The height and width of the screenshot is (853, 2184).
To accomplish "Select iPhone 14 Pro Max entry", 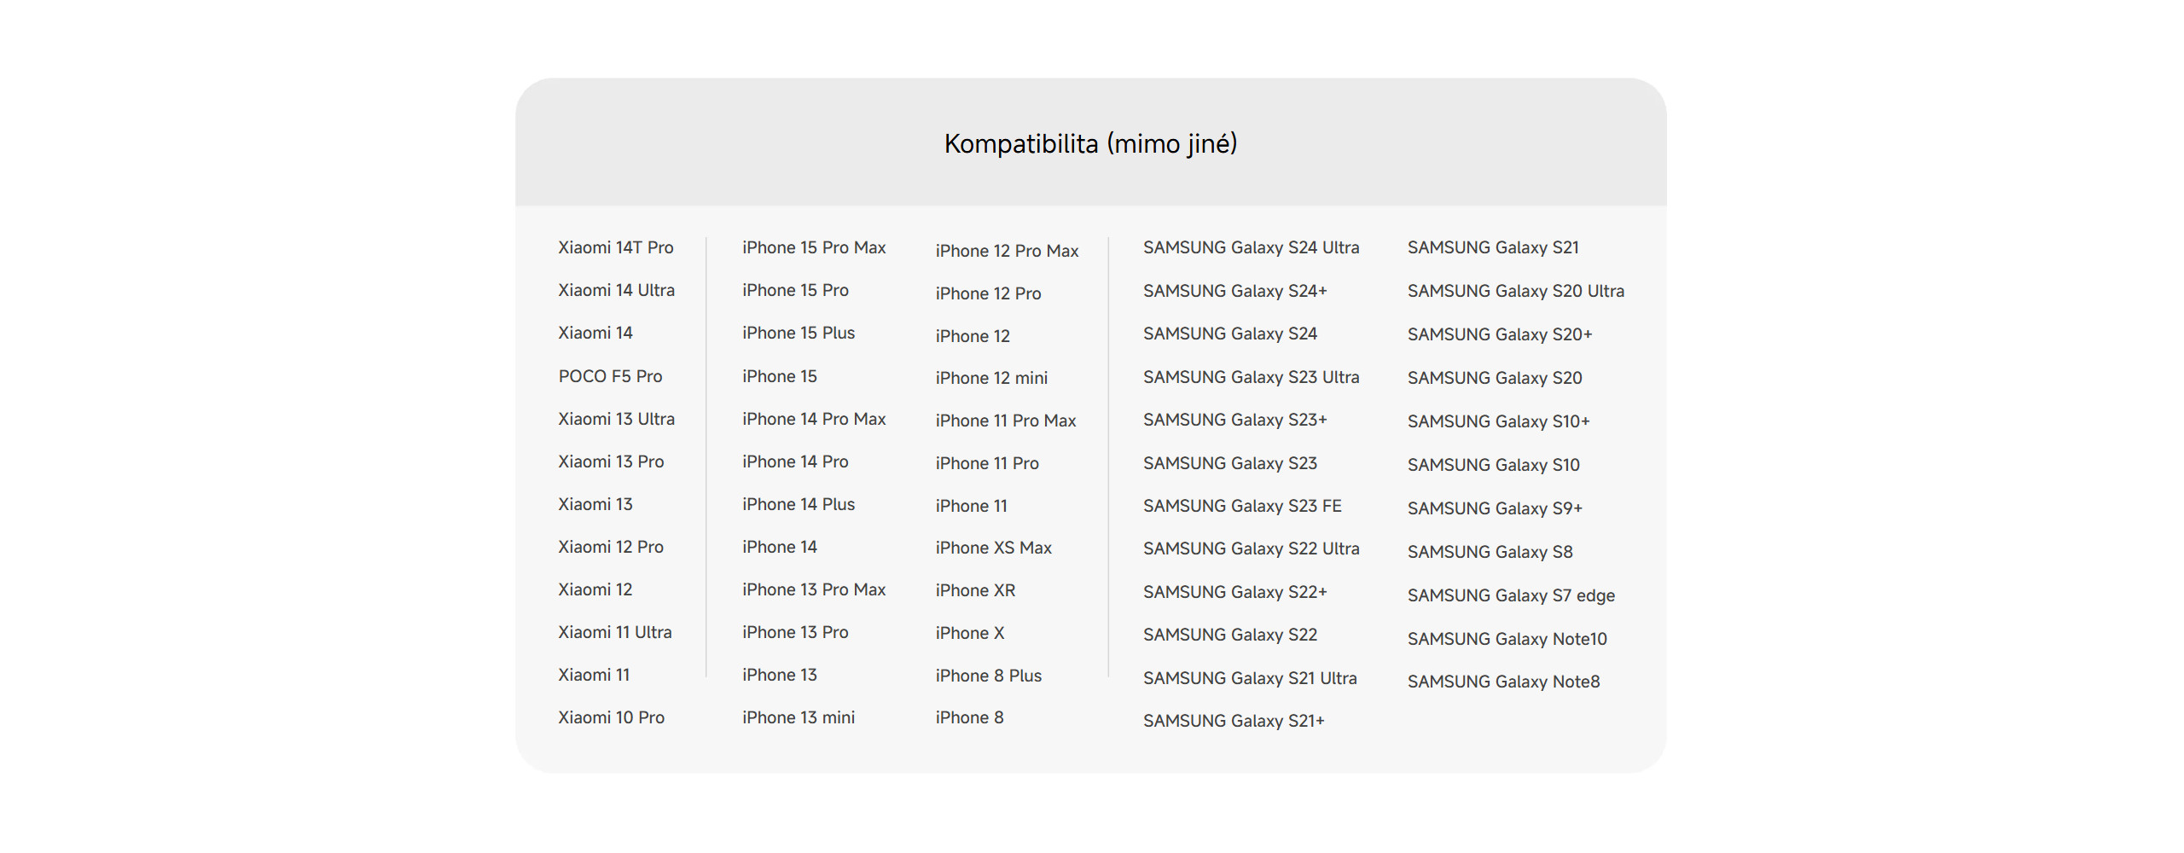I will [813, 419].
